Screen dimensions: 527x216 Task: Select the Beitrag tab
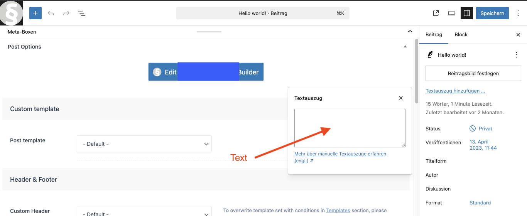434,35
